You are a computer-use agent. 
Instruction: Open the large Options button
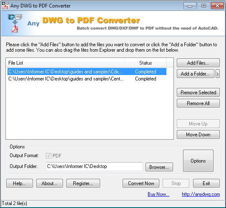click(198, 161)
